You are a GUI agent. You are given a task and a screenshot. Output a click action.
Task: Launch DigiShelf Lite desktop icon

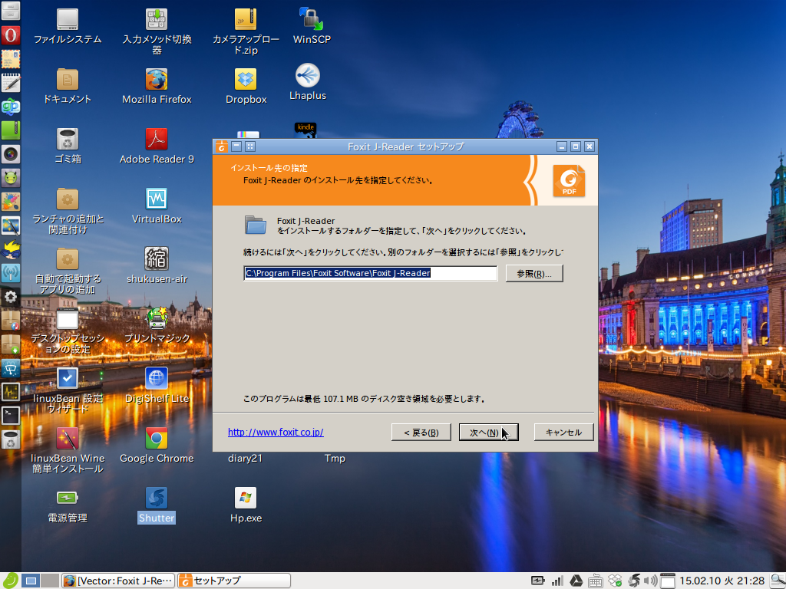click(x=157, y=378)
